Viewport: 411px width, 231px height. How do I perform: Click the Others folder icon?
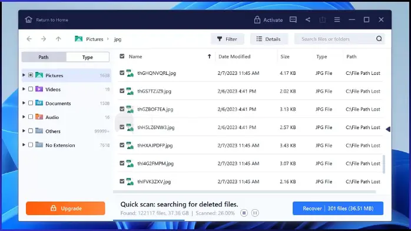pos(39,131)
